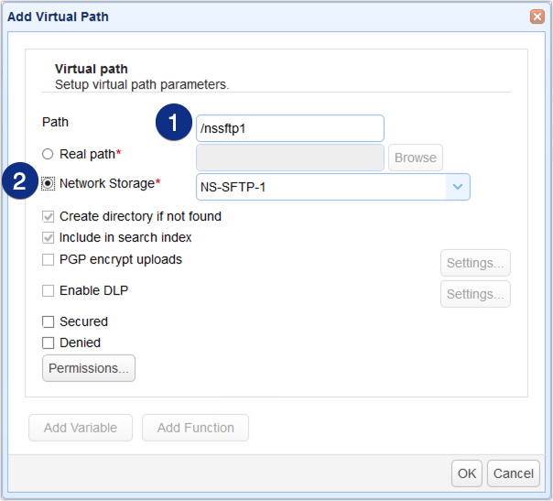
Task: Click the Path text field
Action: (290, 128)
